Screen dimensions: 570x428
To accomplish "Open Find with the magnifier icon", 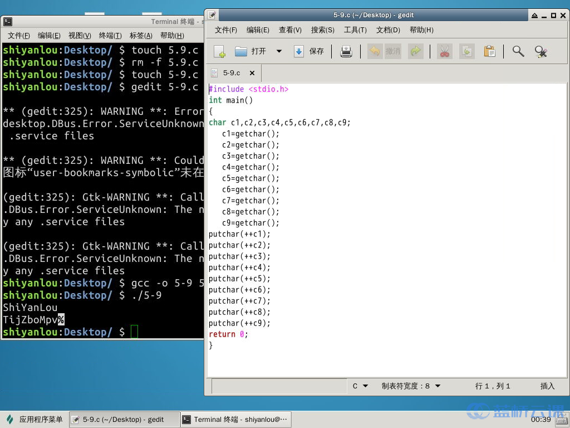I will [518, 51].
